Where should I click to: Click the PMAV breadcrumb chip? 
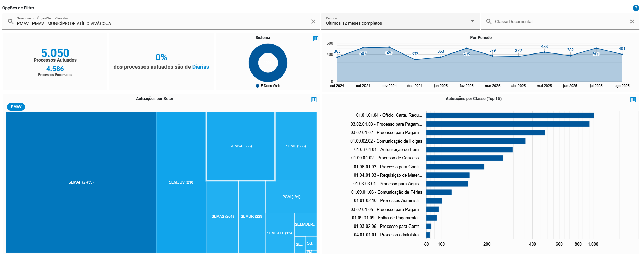(x=16, y=107)
